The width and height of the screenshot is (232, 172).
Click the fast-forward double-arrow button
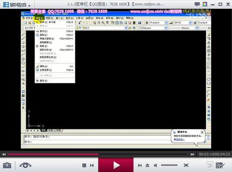coord(192,154)
